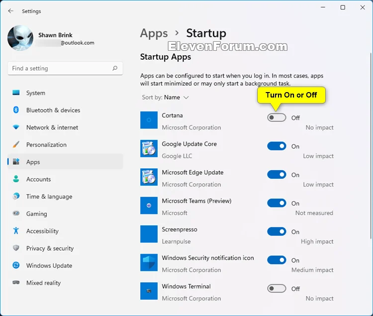Turn off Windows Security notification toggle
373x316 pixels.
(277, 260)
